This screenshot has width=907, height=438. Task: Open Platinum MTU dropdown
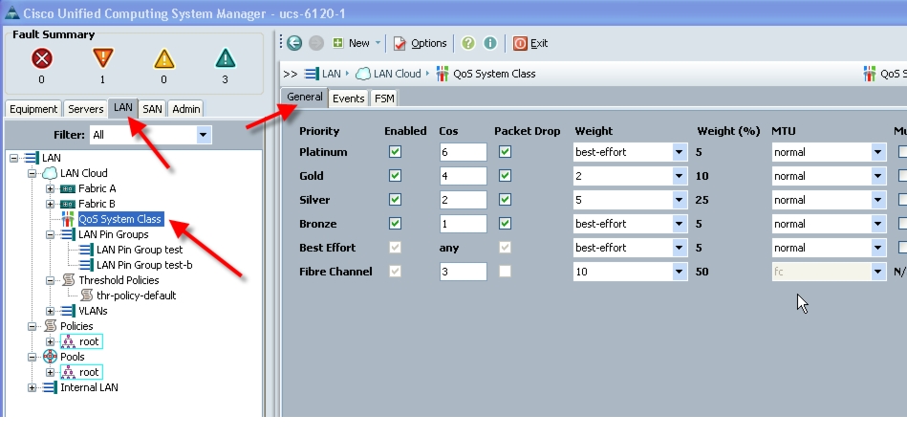coord(878,152)
